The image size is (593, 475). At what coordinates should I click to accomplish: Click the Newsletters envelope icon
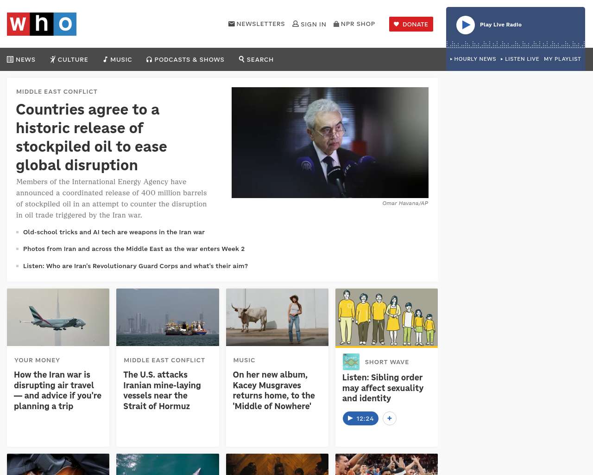(232, 24)
